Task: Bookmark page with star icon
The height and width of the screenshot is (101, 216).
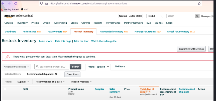Action: click(199, 3)
